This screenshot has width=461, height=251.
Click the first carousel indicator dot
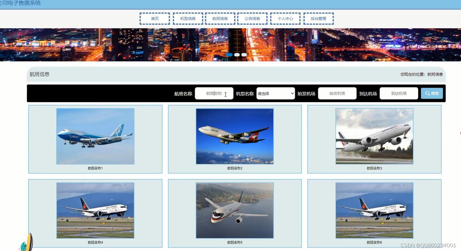click(x=229, y=55)
